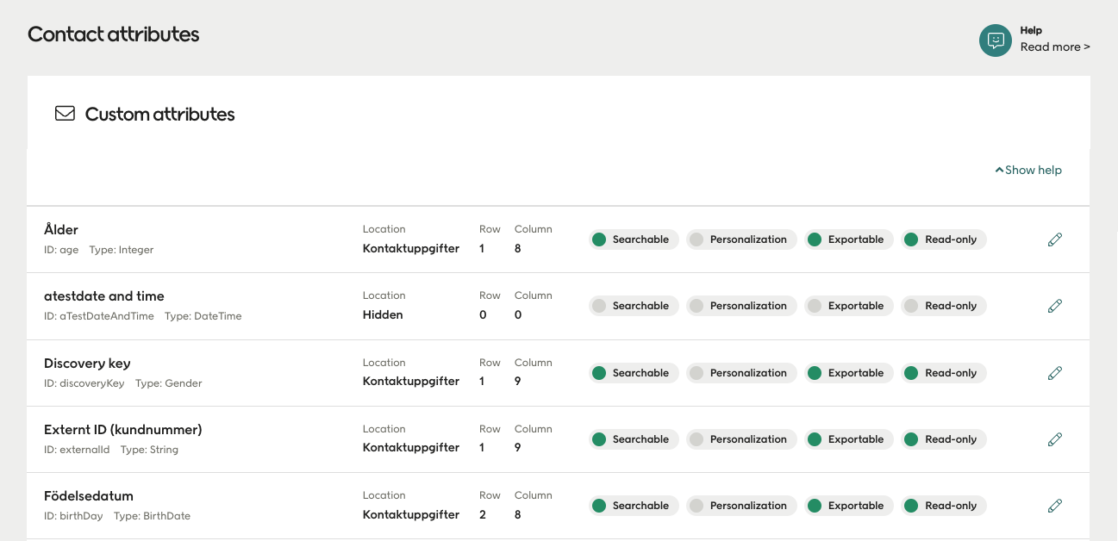Edit the Ålder attribute with the pencil icon
The width and height of the screenshot is (1118, 541).
[1054, 239]
